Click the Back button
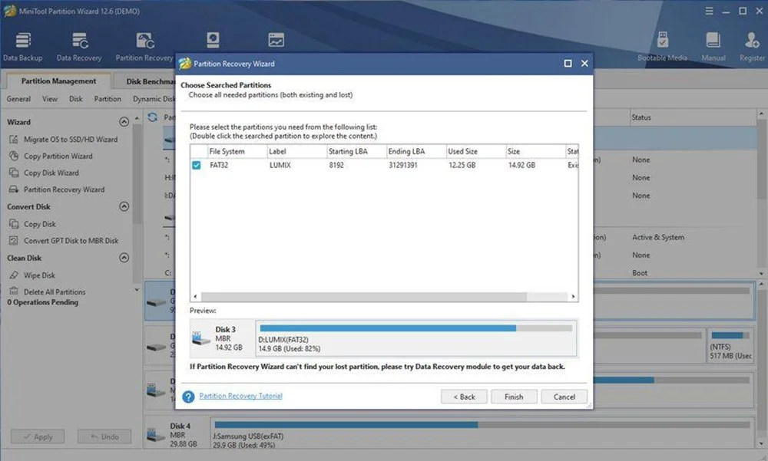The width and height of the screenshot is (768, 461). click(x=464, y=397)
